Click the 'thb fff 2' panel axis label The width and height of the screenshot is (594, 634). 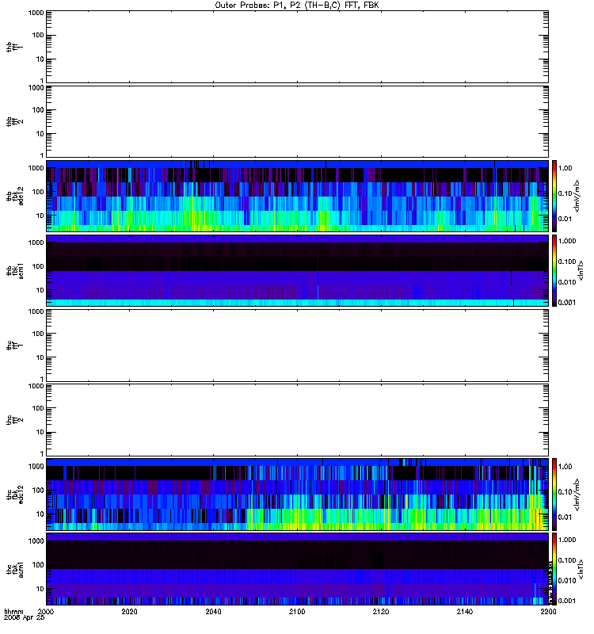point(14,122)
